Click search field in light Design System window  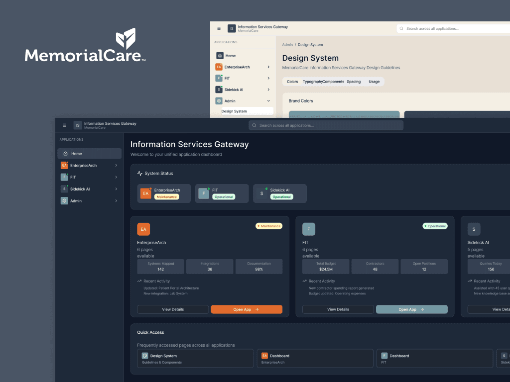click(x=453, y=28)
